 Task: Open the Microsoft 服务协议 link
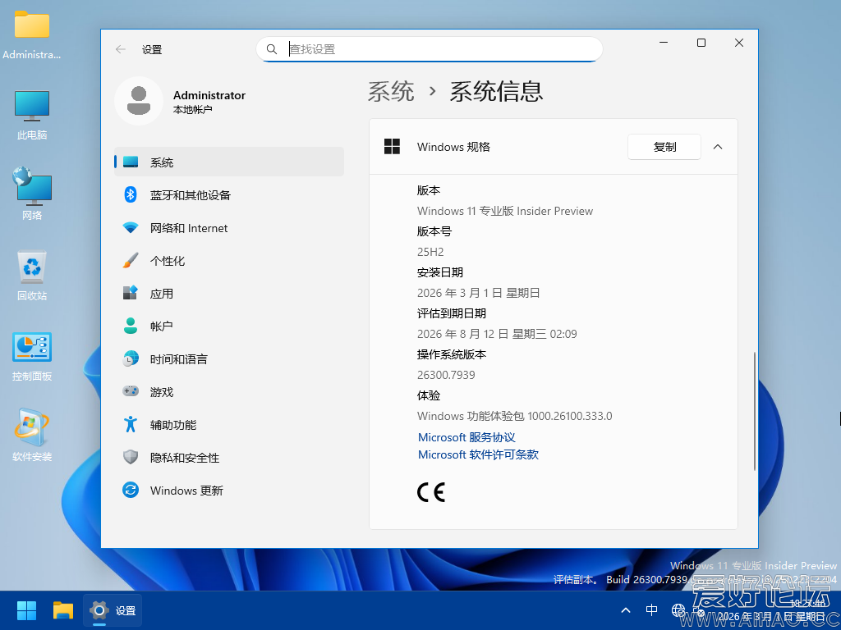[466, 437]
